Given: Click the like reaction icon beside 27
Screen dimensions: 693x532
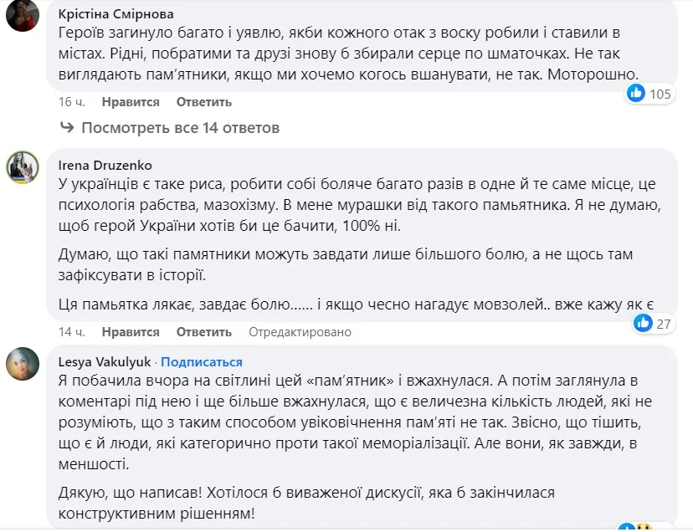Looking at the screenshot, I should point(643,323).
